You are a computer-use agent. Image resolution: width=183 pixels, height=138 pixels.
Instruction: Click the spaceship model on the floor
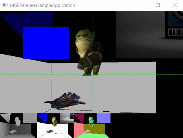(65, 100)
